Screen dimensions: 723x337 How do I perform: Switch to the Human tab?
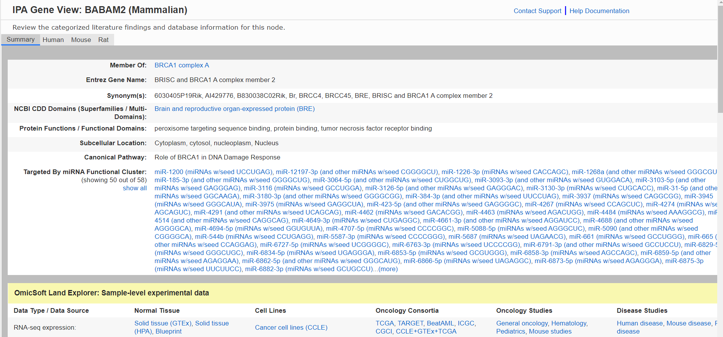53,40
